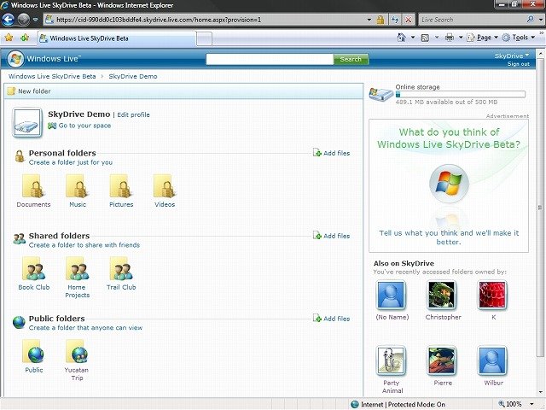Expand the Feeds button dropdown arrow
This screenshot has height=410, width=546.
tap(437, 38)
